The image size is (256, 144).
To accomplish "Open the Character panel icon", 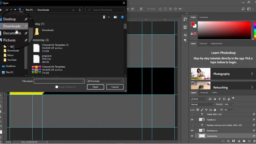I will (x=185, y=35).
